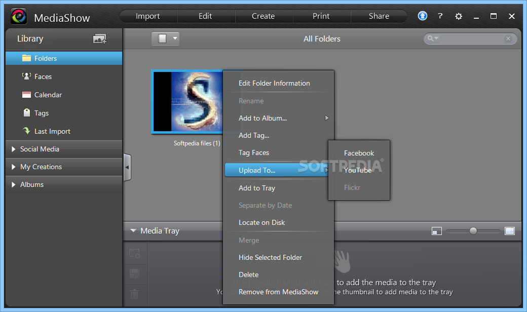Screen dimensions: 527x312
Task: Click the MediaShow app logo icon
Action: click(x=19, y=16)
